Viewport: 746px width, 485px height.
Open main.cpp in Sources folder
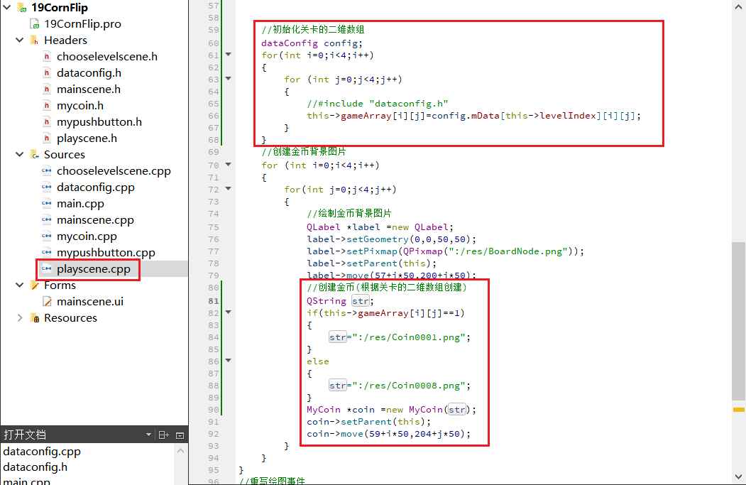click(x=80, y=204)
